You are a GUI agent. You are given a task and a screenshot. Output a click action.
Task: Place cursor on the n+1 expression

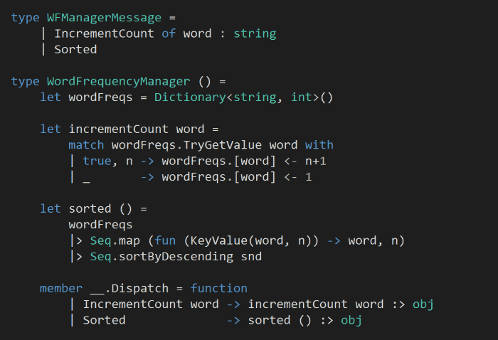(315, 161)
